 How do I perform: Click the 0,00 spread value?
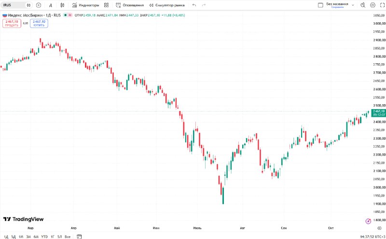coord(26,23)
